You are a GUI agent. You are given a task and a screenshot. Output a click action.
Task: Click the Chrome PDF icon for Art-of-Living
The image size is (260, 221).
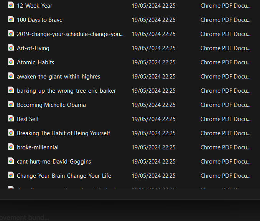(11, 48)
